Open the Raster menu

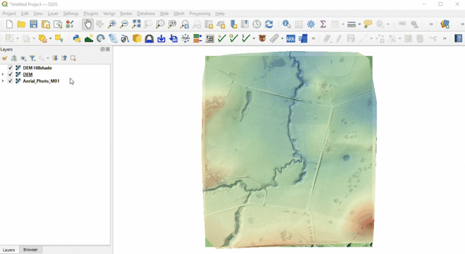pyautogui.click(x=126, y=13)
